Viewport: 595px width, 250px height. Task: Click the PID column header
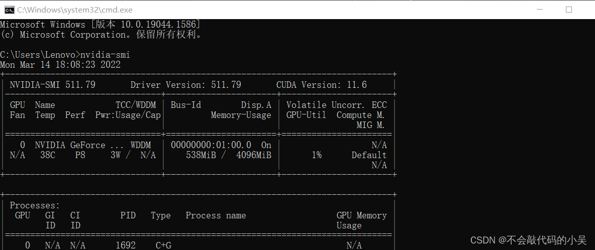tap(128, 215)
